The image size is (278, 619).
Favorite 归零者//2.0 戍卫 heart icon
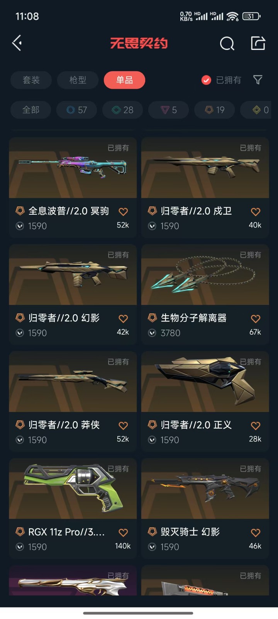point(256,212)
